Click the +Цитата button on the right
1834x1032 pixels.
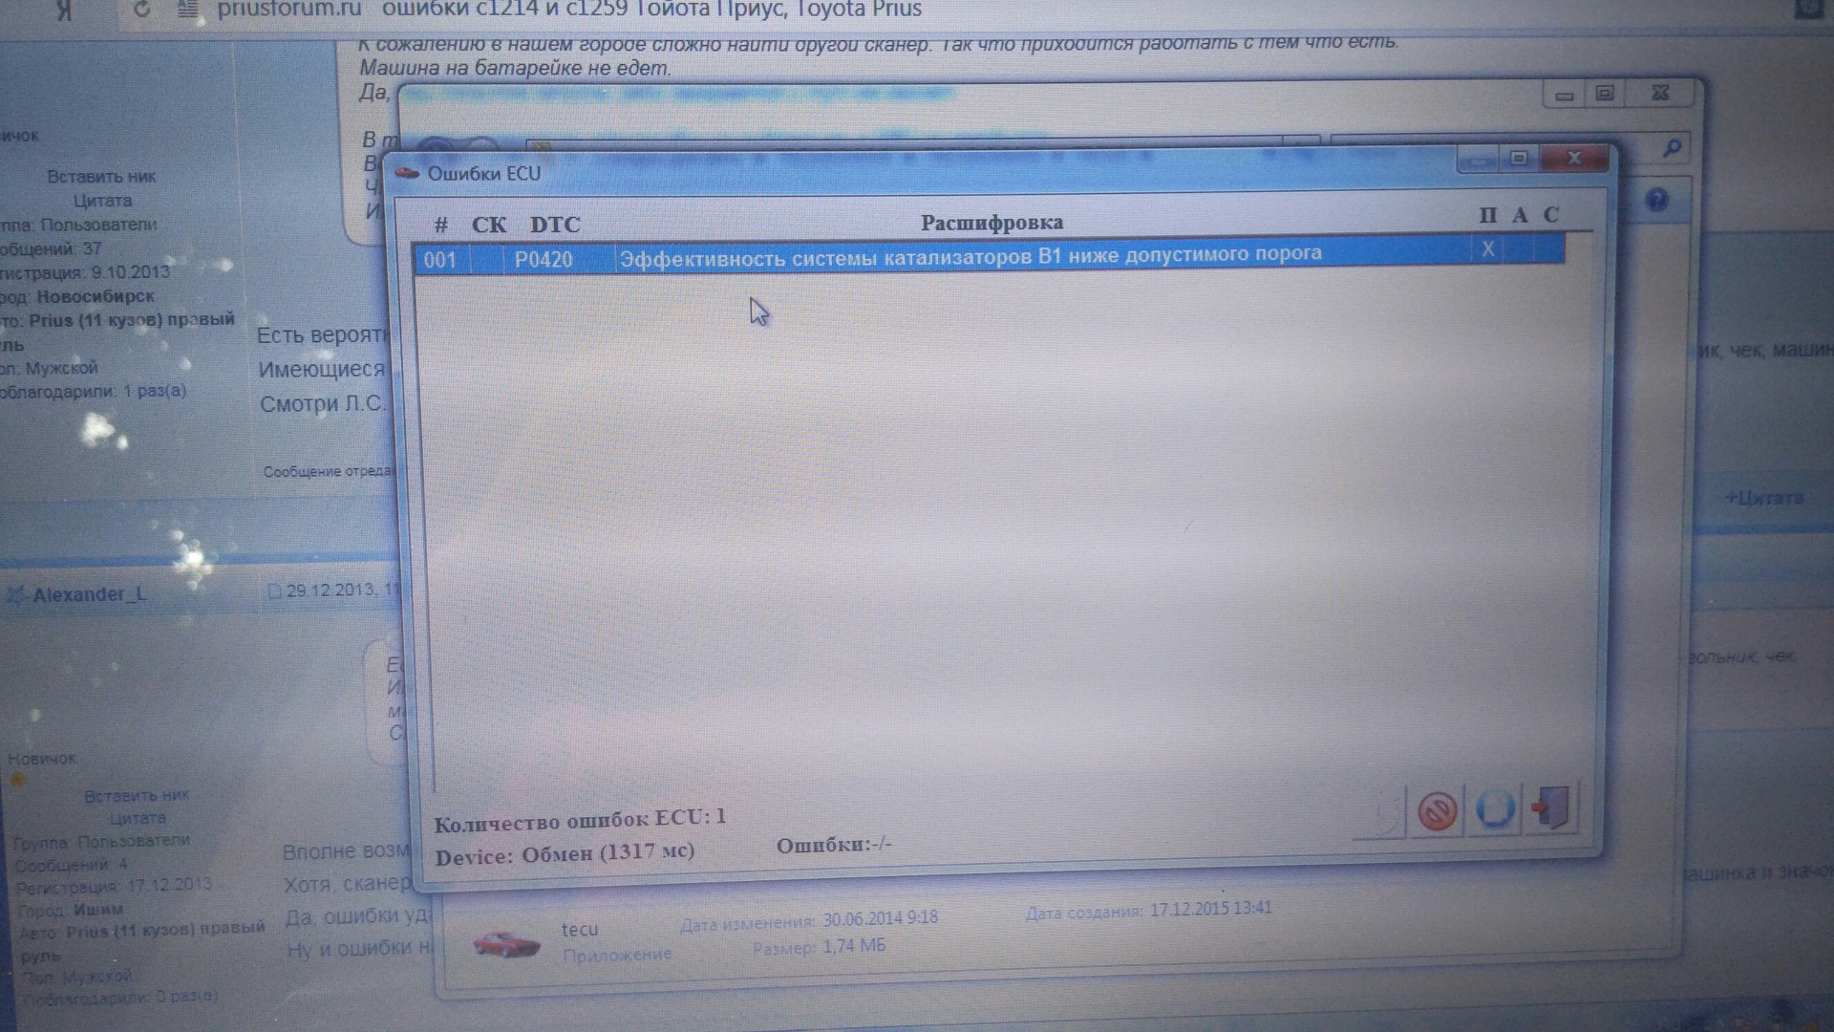click(1763, 498)
